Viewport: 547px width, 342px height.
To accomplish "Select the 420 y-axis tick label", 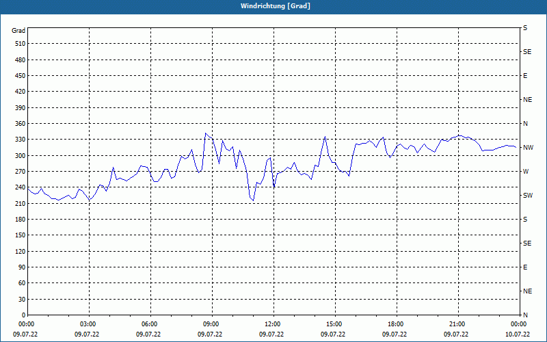I will [x=21, y=92].
